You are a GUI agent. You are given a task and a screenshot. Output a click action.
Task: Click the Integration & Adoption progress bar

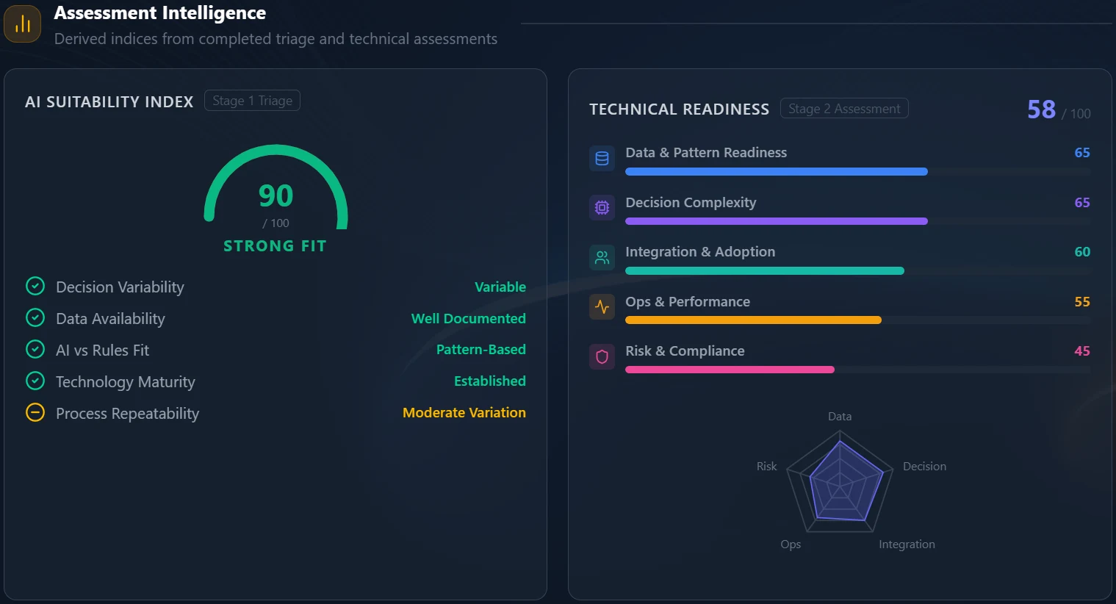pyautogui.click(x=858, y=271)
